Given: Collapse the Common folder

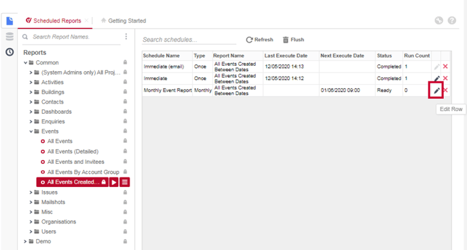Looking at the screenshot, I should [26, 63].
